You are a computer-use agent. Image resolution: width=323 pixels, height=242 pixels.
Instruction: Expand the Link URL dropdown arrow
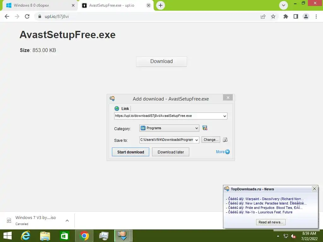[225, 116]
